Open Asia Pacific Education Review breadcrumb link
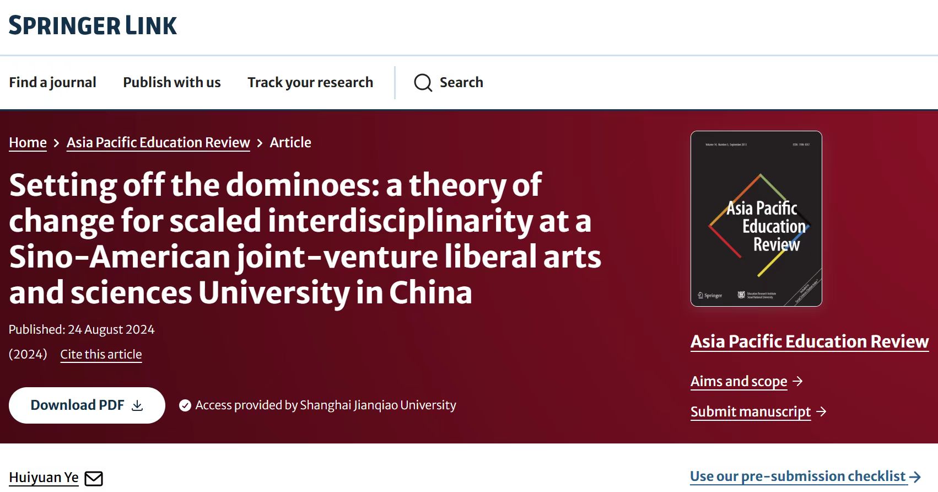Viewport: 938px width, 492px height. [x=158, y=142]
